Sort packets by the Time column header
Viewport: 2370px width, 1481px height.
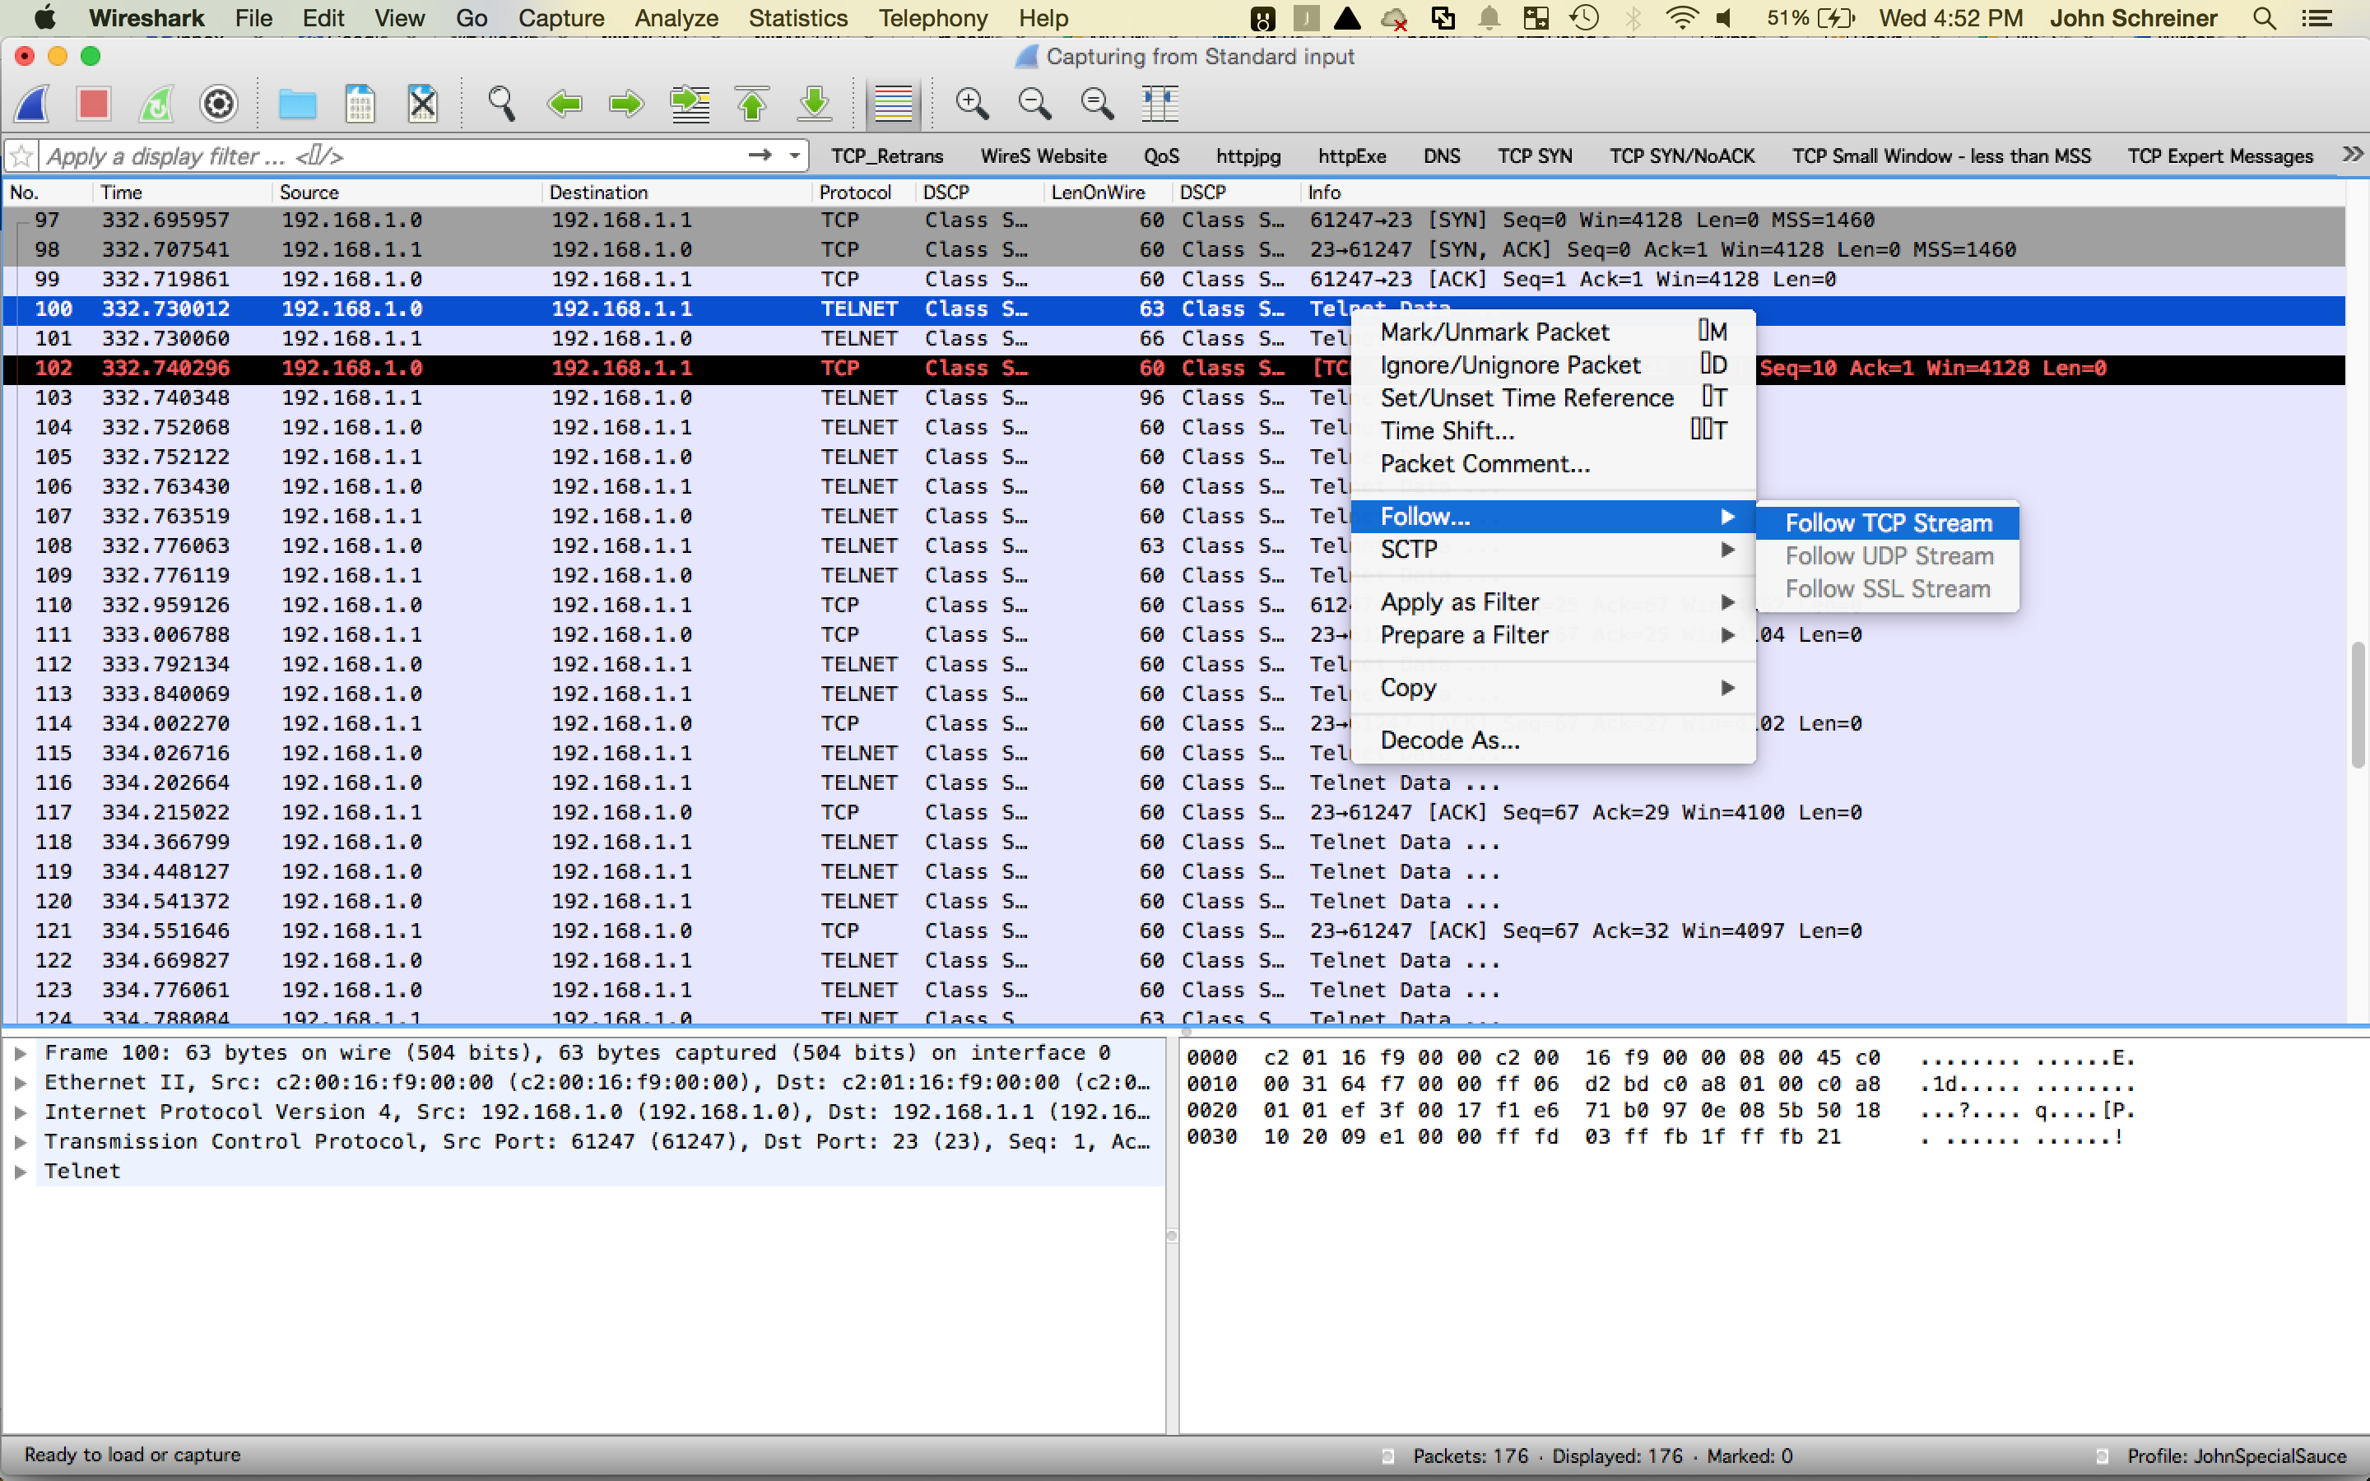[x=182, y=192]
